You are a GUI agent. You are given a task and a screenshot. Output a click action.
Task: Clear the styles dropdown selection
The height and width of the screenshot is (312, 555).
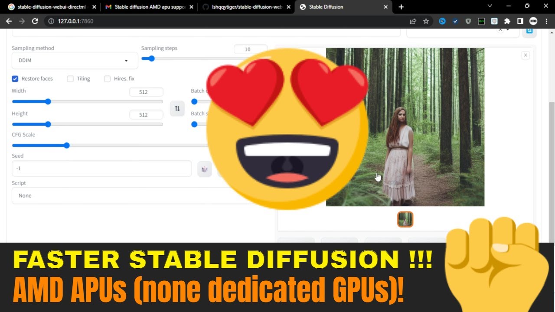pyautogui.click(x=500, y=30)
